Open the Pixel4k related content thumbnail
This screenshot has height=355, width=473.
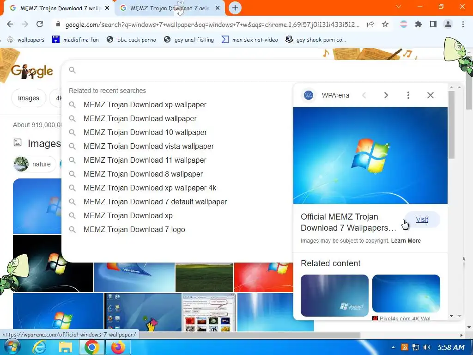click(406, 294)
